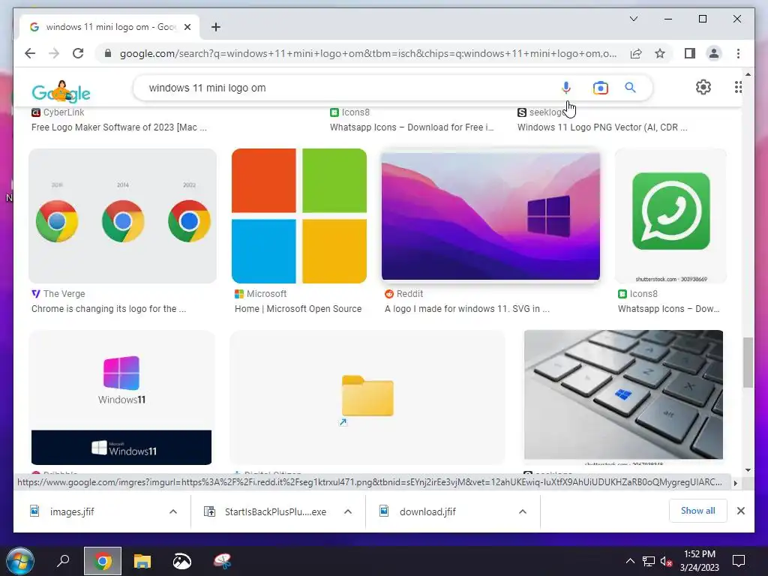Open Chrome side panel
Screen dimensions: 768x576
(690, 53)
